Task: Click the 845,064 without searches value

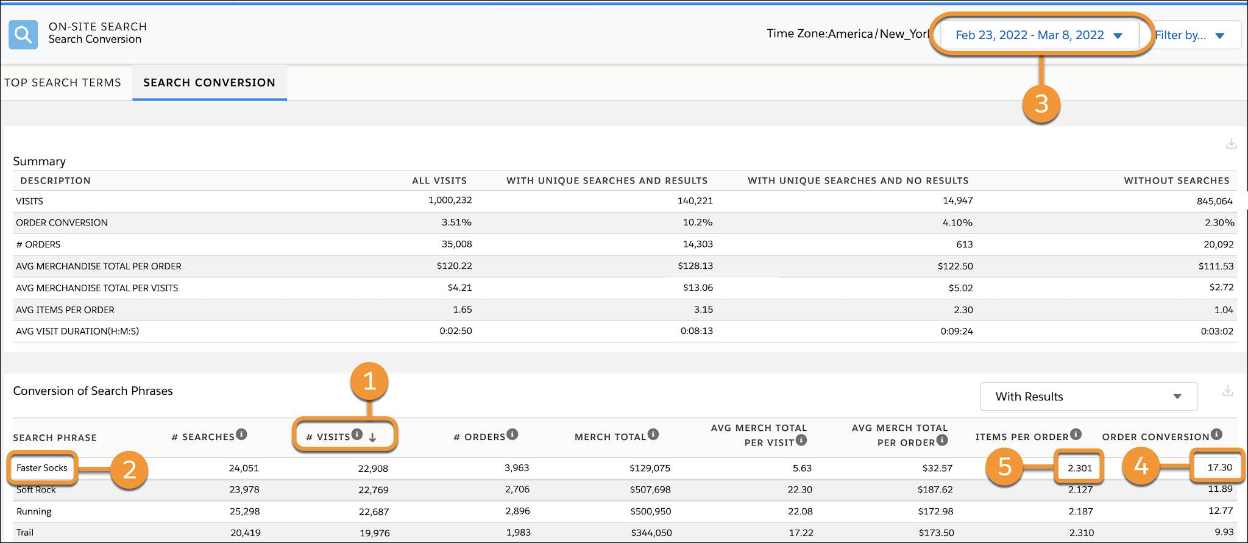Action: pos(1214,201)
